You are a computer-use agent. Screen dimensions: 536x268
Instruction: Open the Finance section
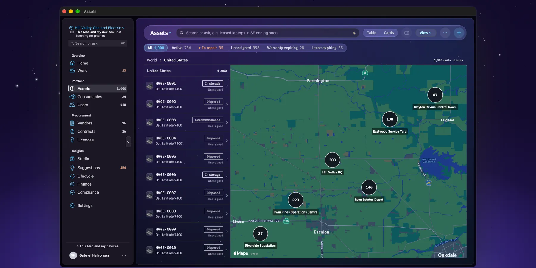pos(98,184)
